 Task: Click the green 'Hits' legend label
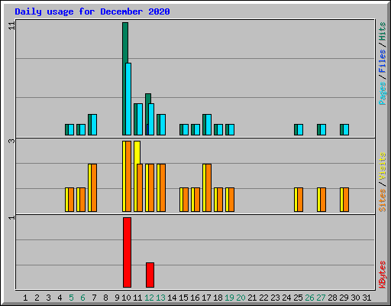click(x=382, y=31)
